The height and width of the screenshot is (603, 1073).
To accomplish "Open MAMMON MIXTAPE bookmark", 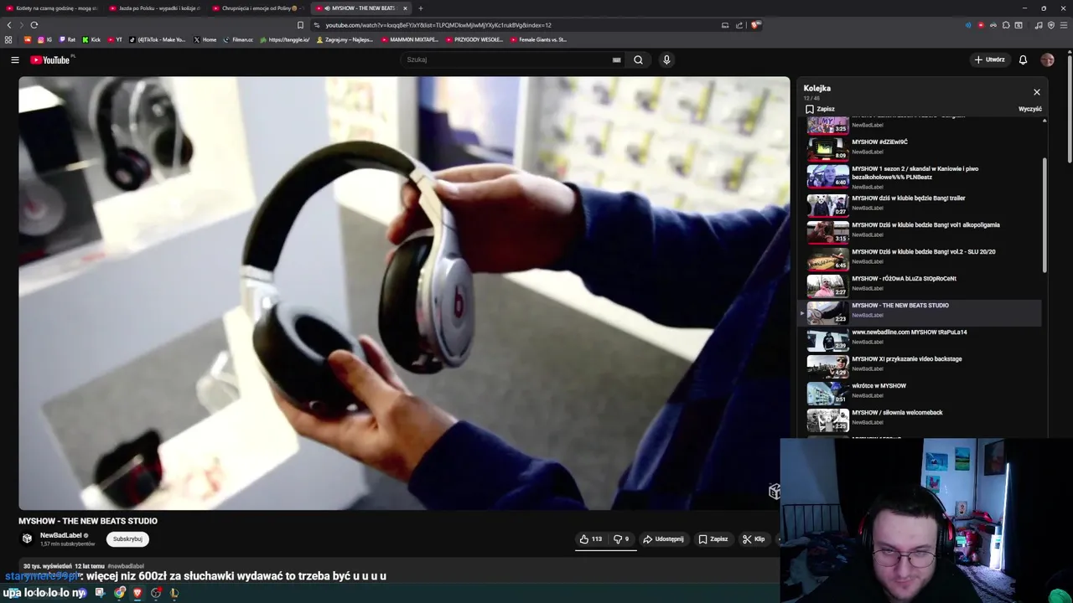I will (x=409, y=39).
